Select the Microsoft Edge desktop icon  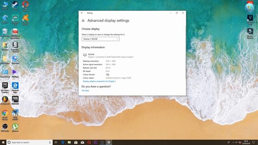pos(15,88)
